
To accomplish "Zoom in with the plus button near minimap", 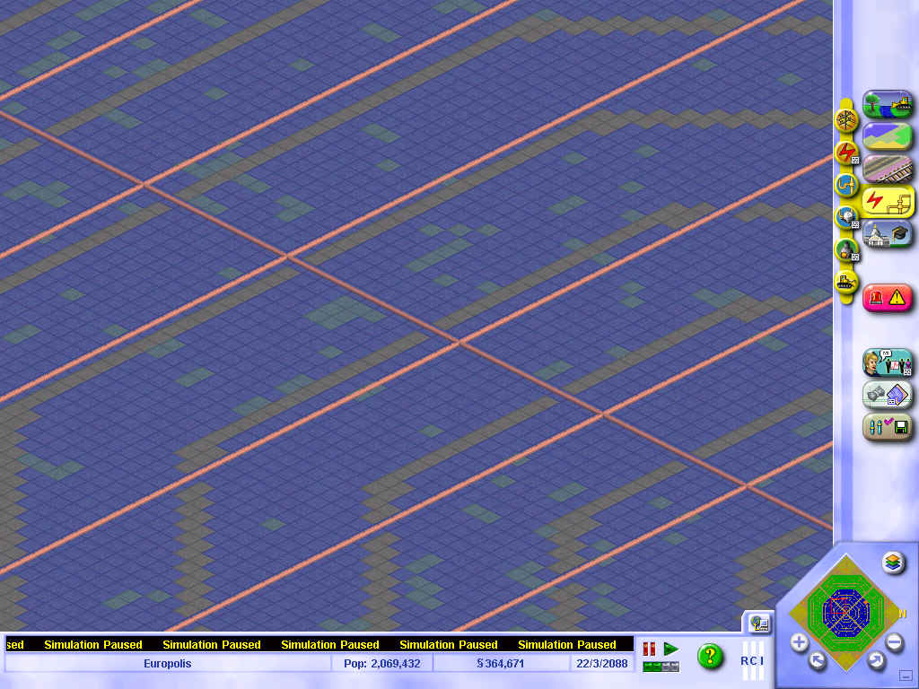I will [799, 642].
